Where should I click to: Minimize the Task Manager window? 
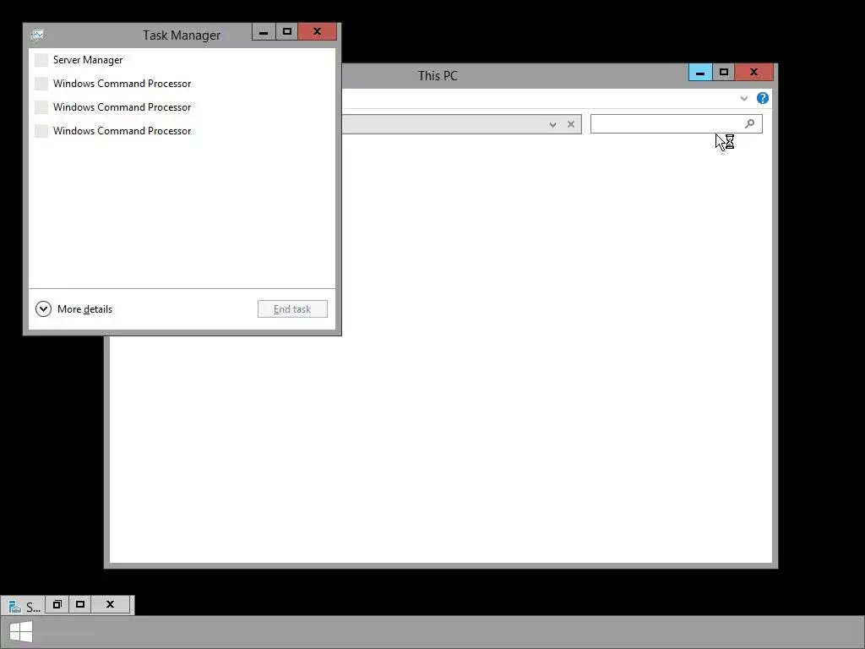coord(264,32)
